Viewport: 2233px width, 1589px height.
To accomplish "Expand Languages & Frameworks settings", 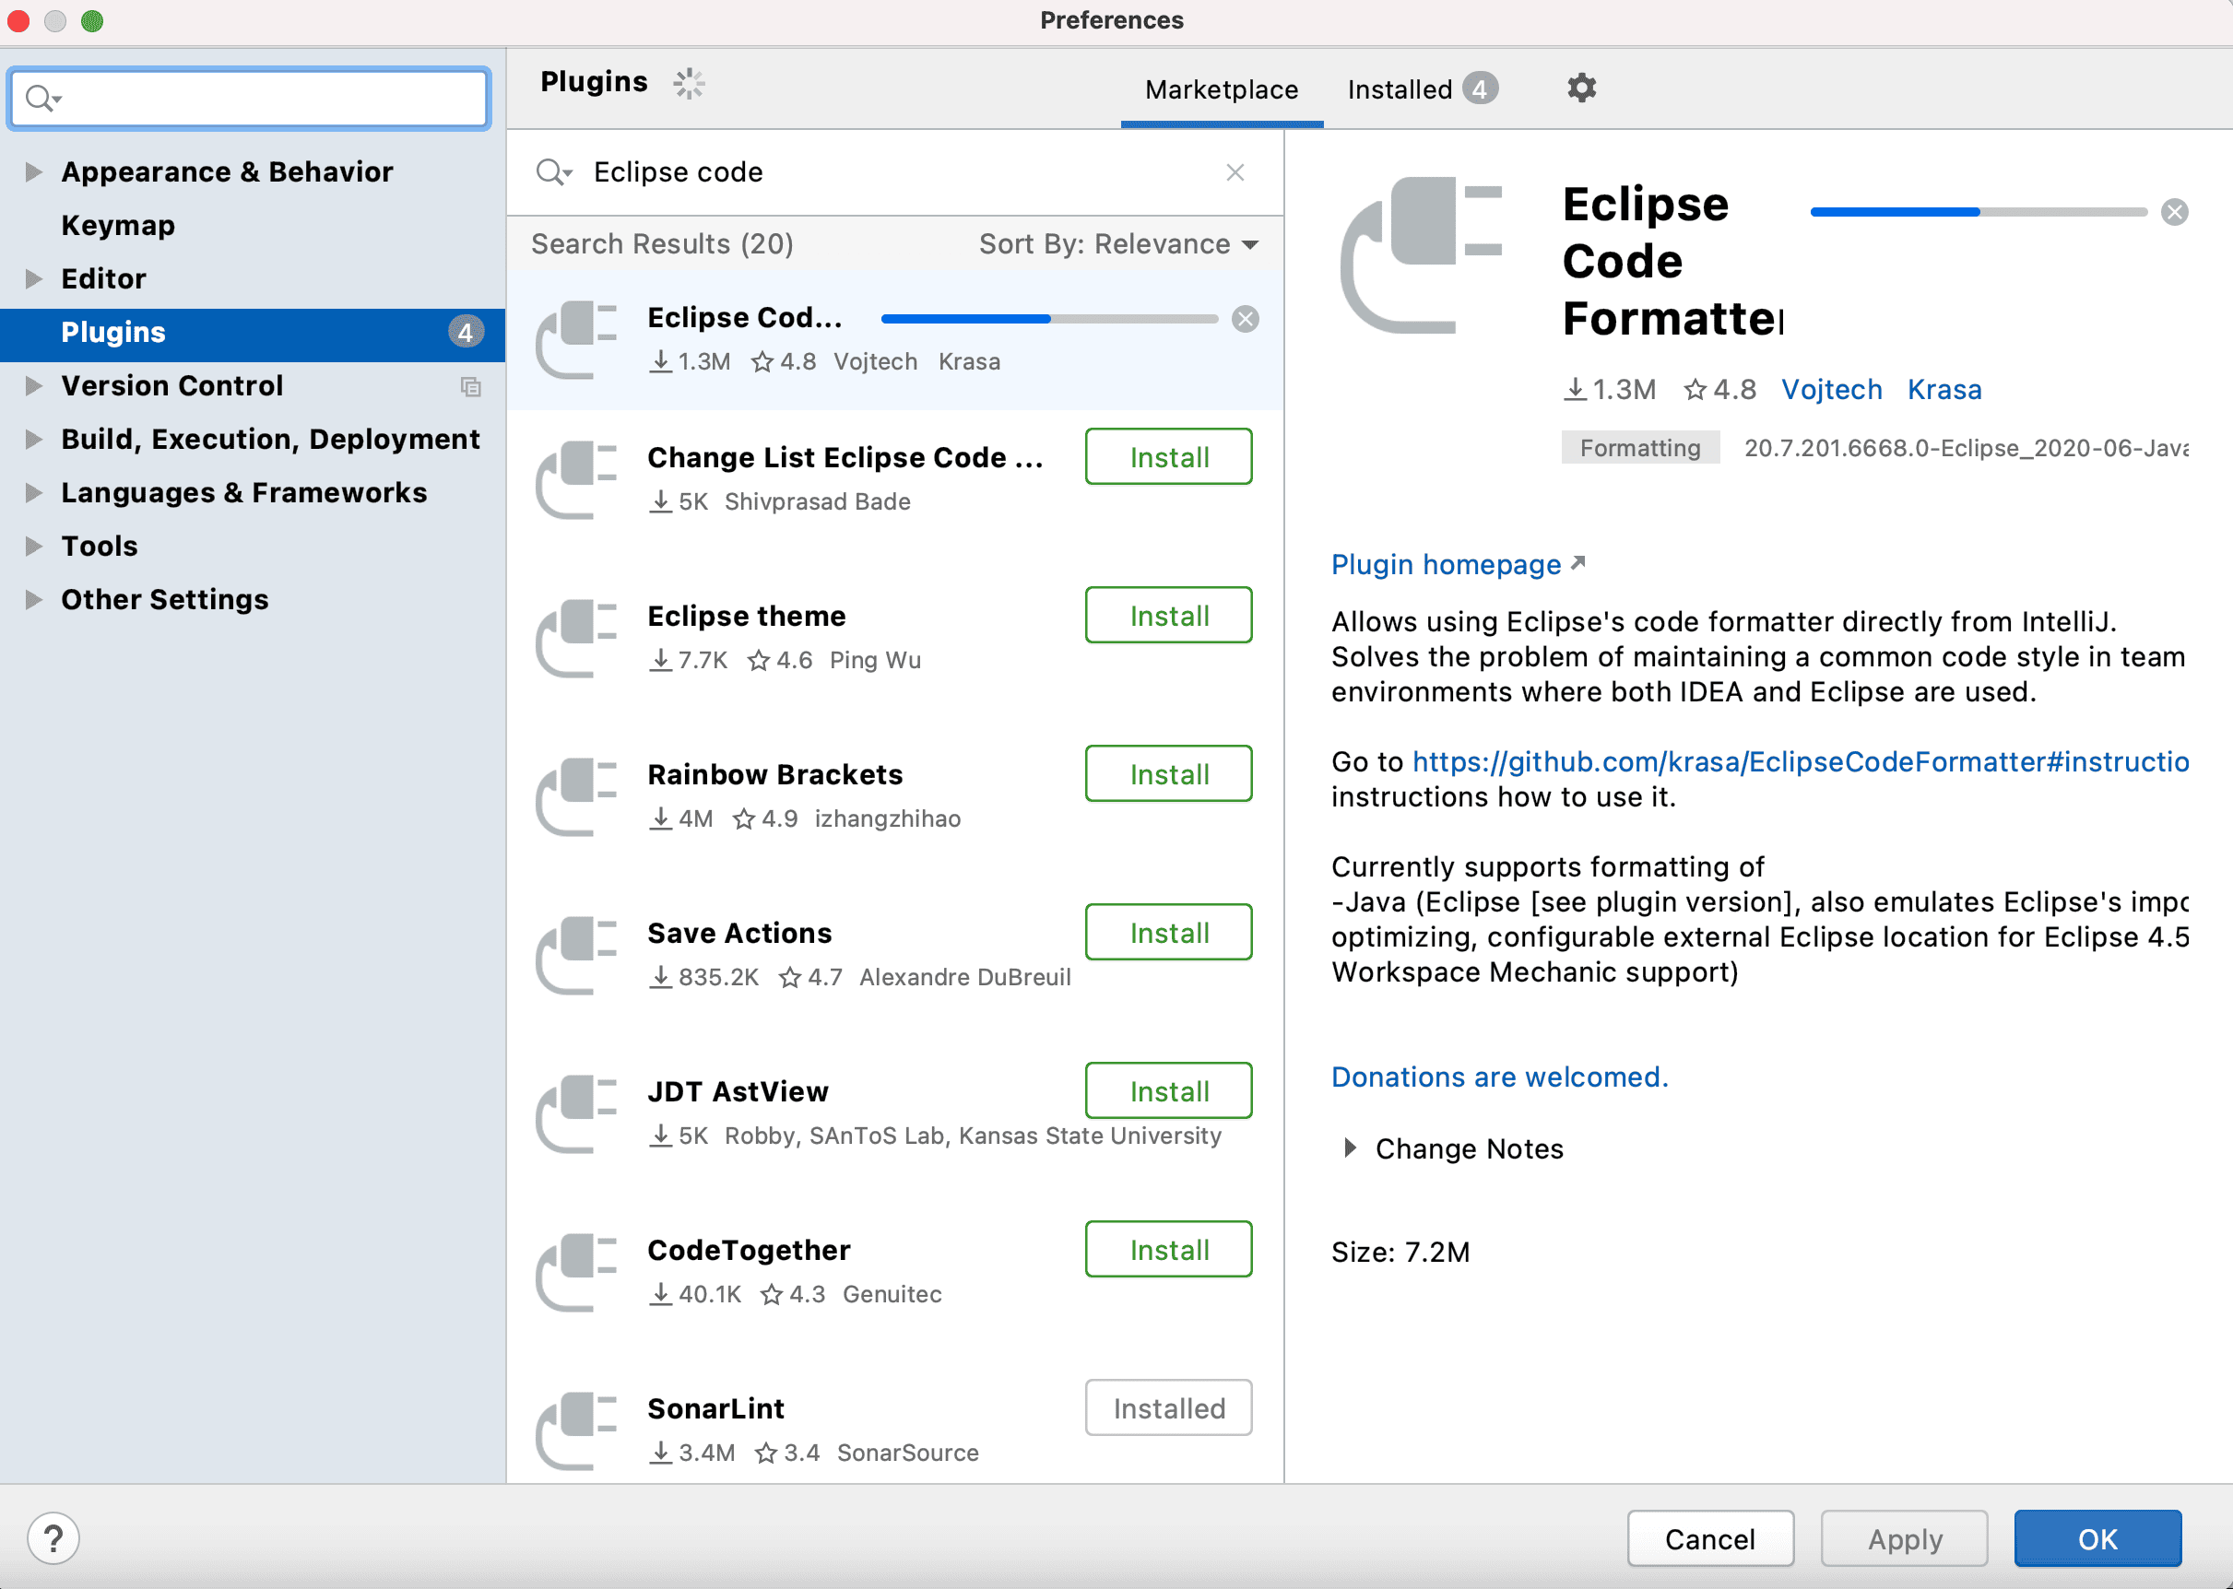I will click(x=33, y=492).
